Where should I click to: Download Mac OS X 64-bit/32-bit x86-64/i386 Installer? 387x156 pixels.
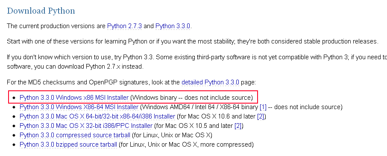[97, 116]
